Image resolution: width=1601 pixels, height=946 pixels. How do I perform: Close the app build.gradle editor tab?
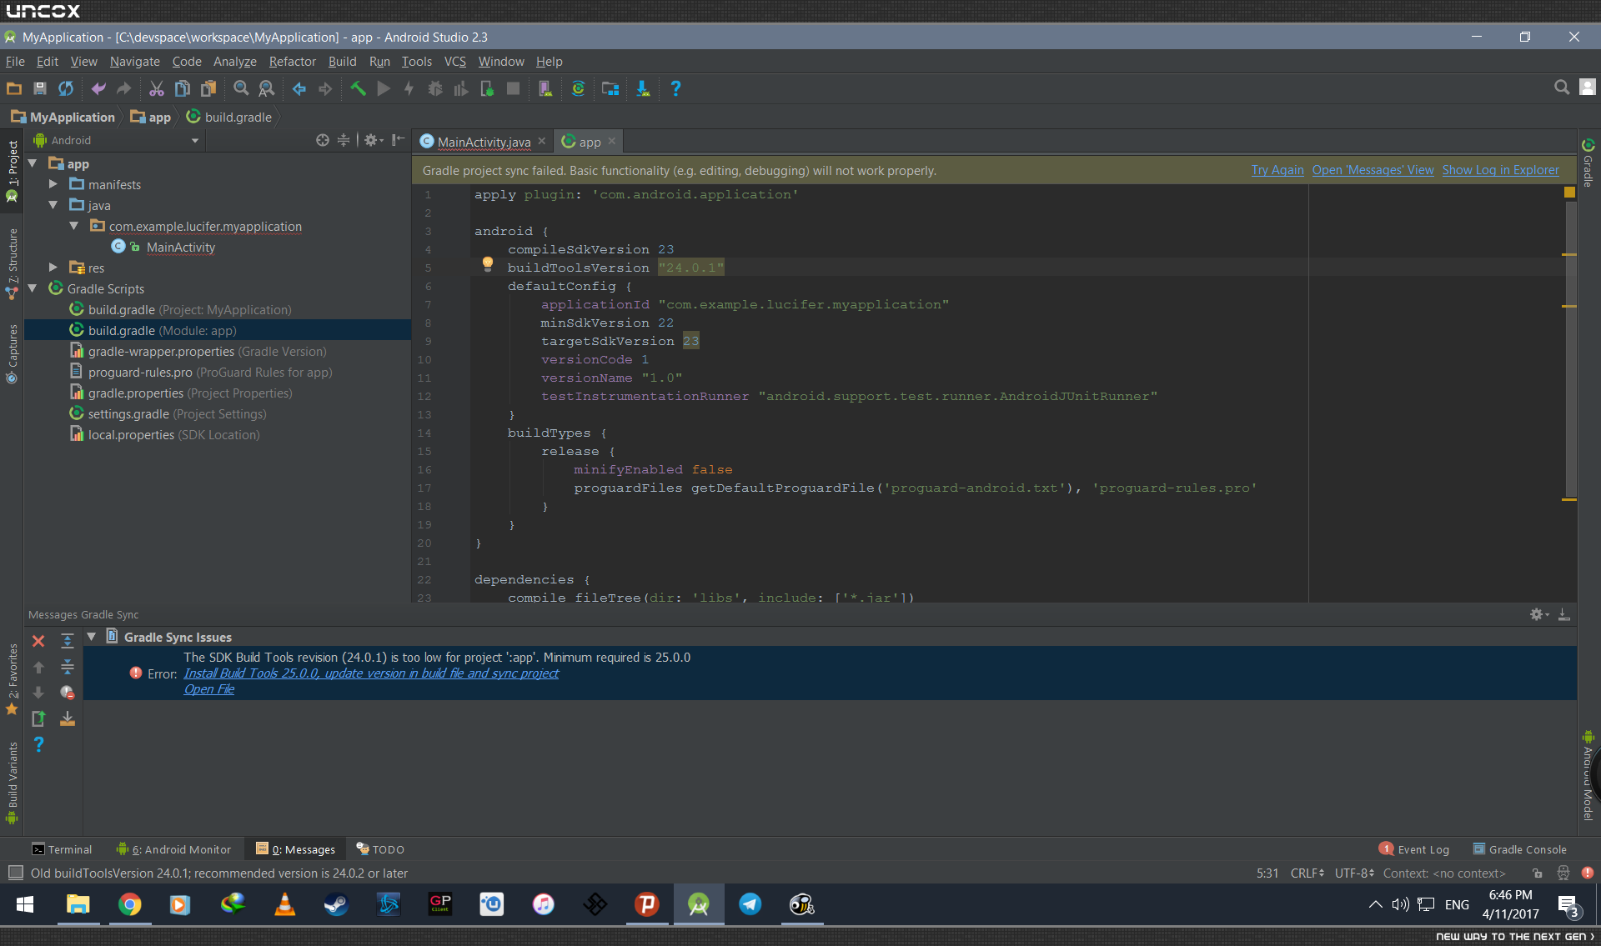pyautogui.click(x=612, y=141)
